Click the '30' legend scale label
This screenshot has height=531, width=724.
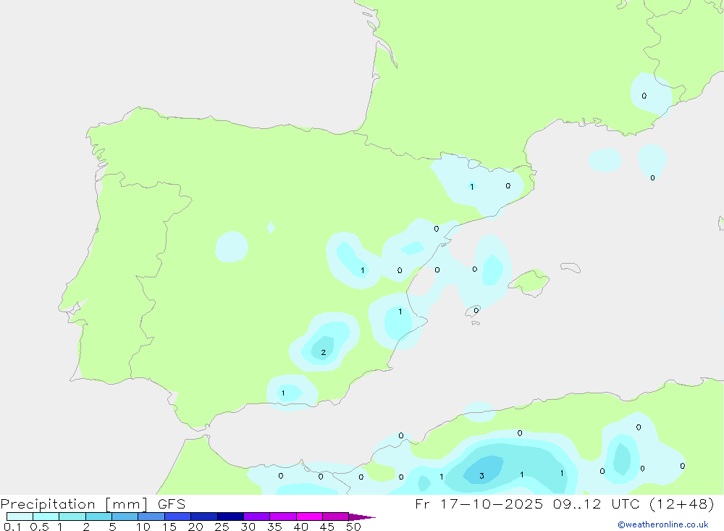click(248, 527)
